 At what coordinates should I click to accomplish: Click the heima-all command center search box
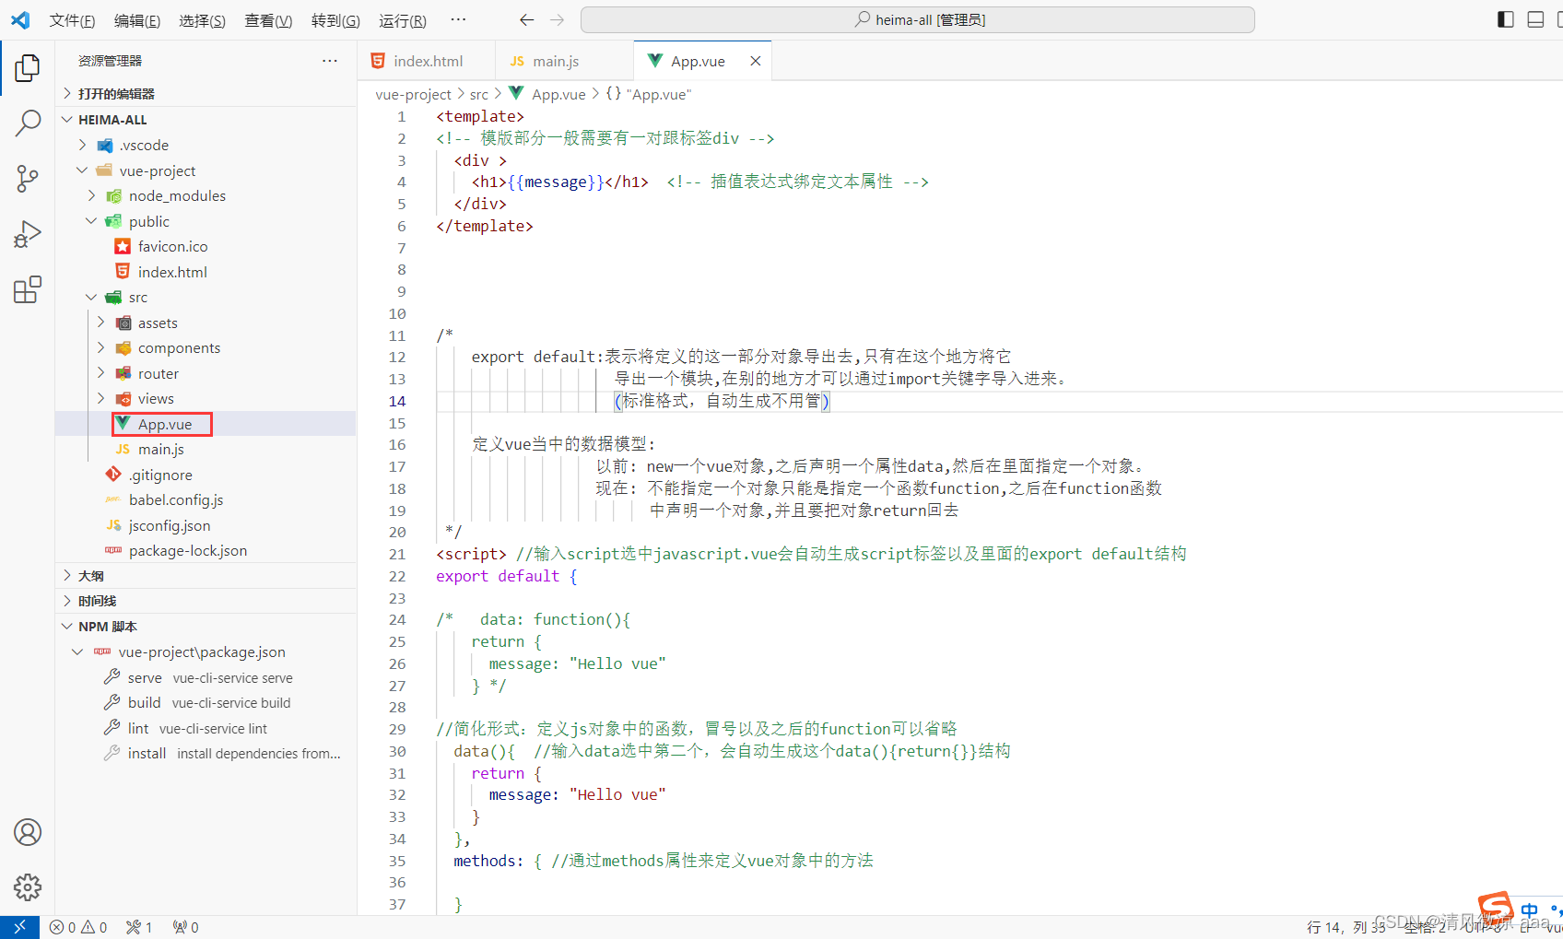(918, 19)
